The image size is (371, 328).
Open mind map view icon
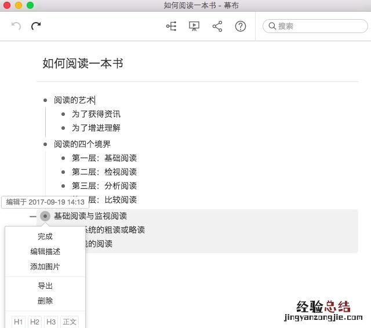coord(171,27)
